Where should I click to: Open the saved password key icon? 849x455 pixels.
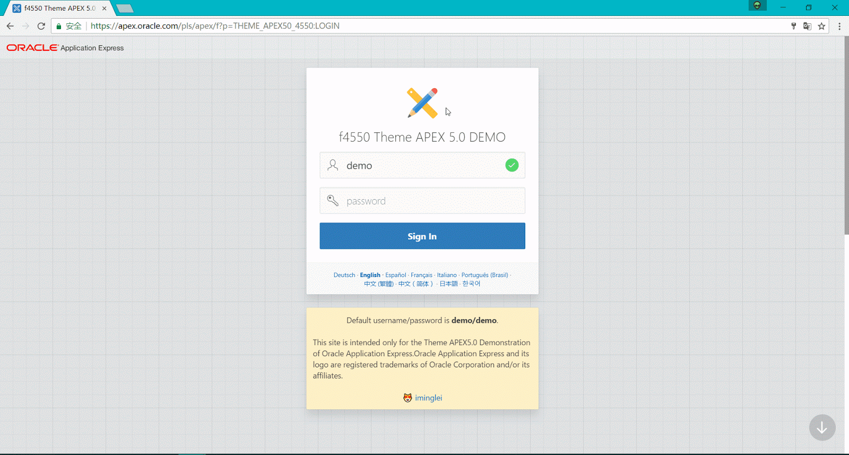[x=793, y=26]
